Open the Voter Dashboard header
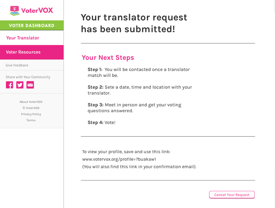 [31, 25]
